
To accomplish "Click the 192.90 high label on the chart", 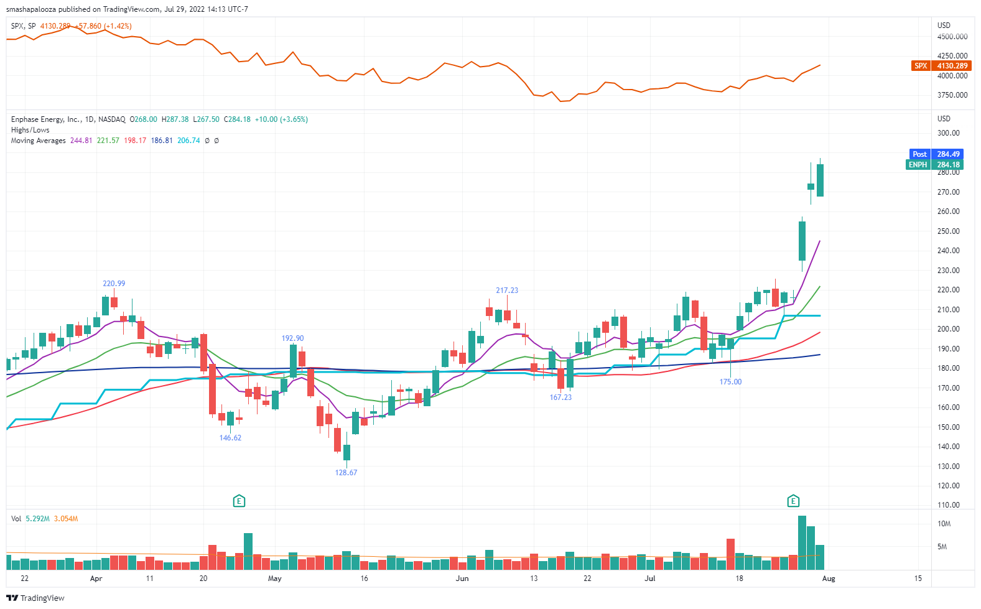I will point(293,338).
